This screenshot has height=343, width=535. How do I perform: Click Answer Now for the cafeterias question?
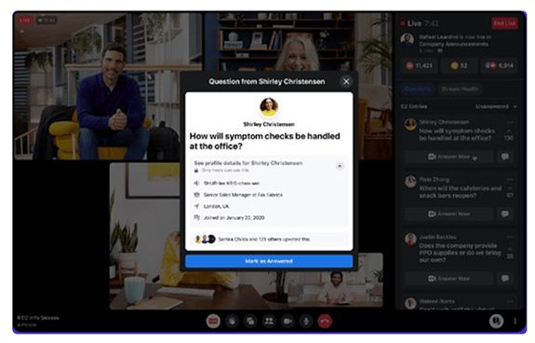449,213
